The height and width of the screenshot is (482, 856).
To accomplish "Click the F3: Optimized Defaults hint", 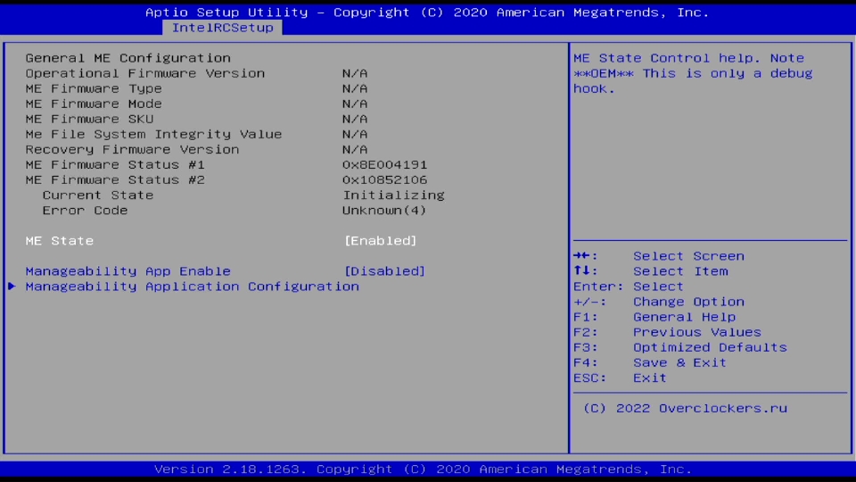I will [x=680, y=347].
